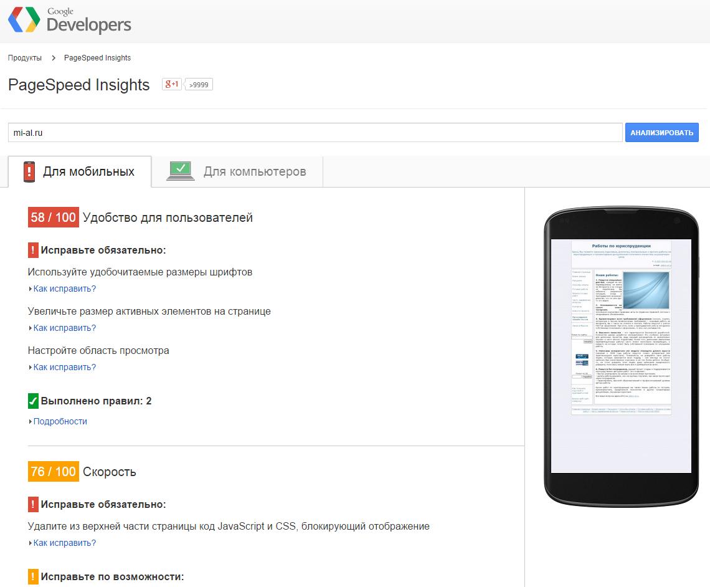Click the phone screenshot preview thumbnail
The height and width of the screenshot is (587, 710).
pyautogui.click(x=622, y=356)
